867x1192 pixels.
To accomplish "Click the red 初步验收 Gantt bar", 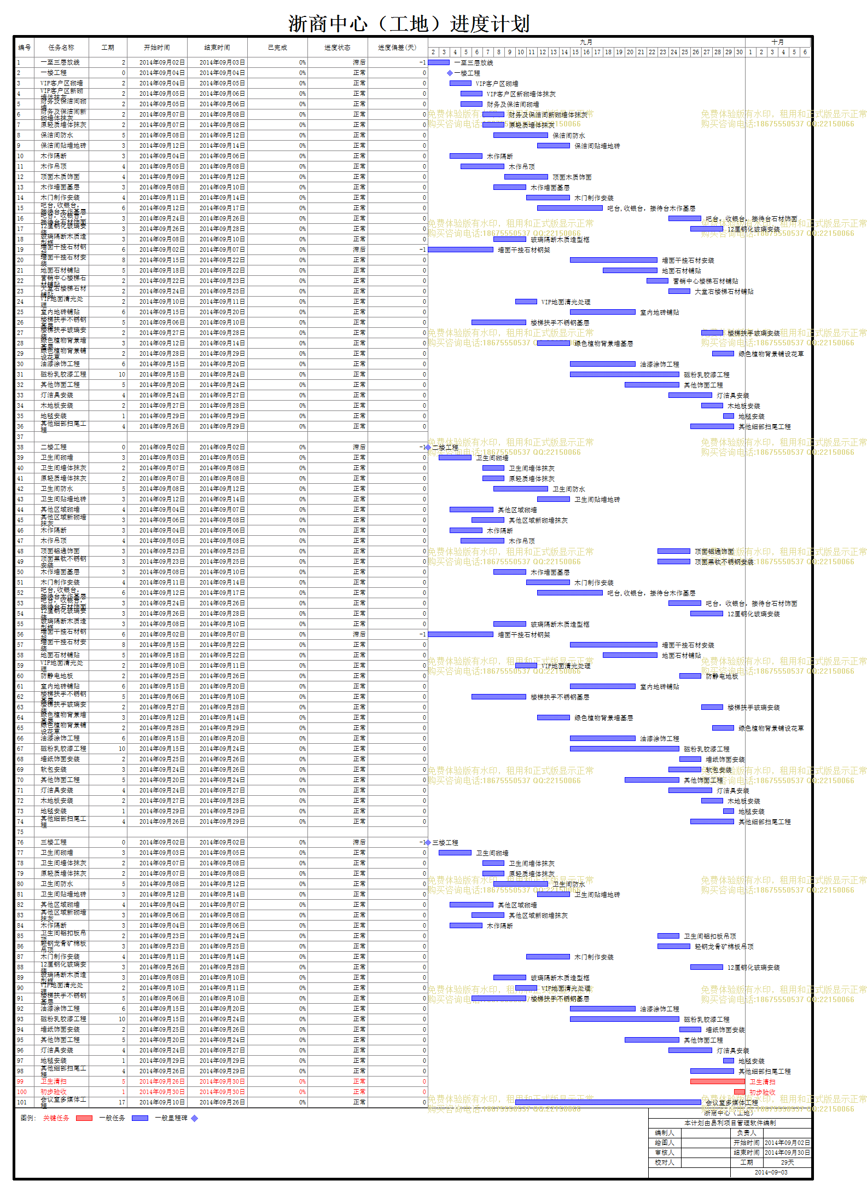I will coord(740,1092).
